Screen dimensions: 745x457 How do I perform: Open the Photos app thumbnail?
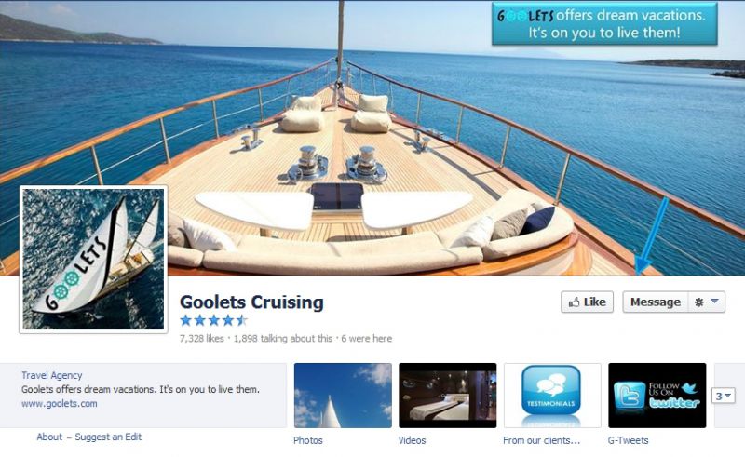tap(343, 396)
